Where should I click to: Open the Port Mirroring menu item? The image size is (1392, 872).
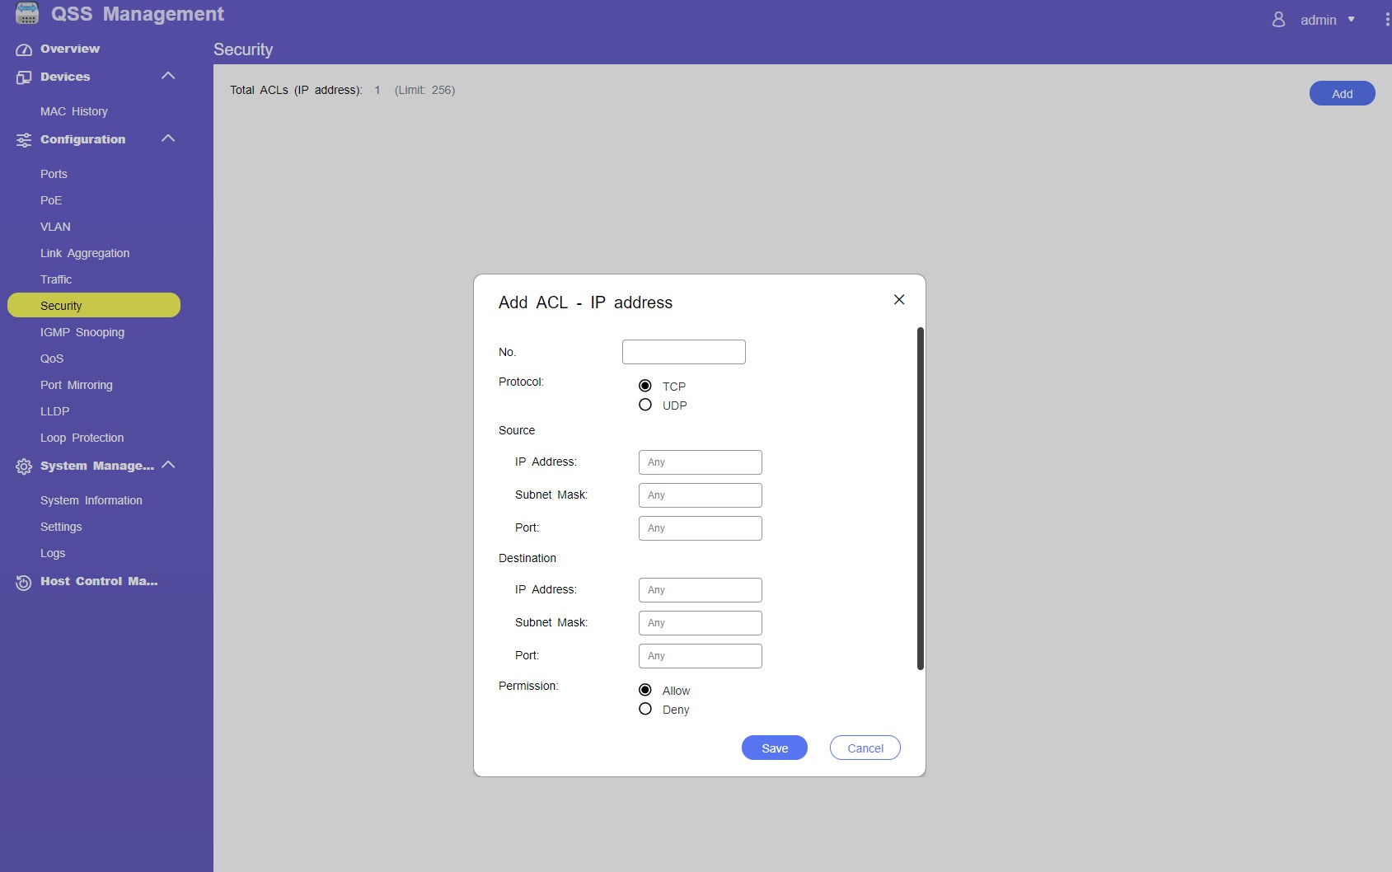click(76, 385)
